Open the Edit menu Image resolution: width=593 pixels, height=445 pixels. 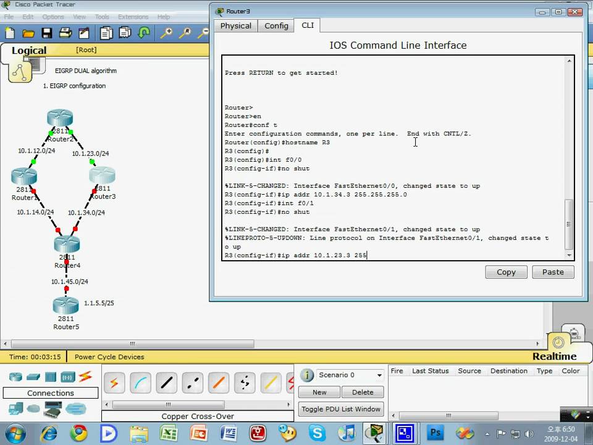click(28, 17)
